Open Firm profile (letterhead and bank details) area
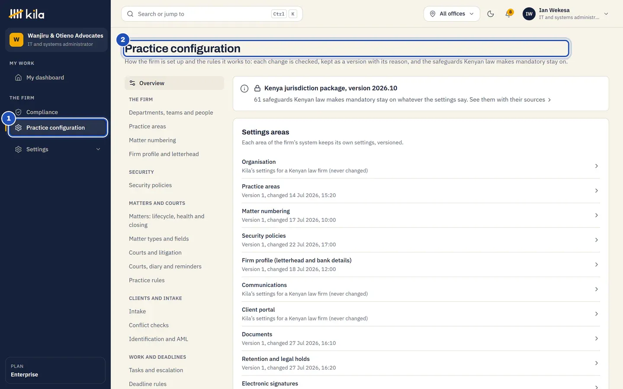 [421, 265]
